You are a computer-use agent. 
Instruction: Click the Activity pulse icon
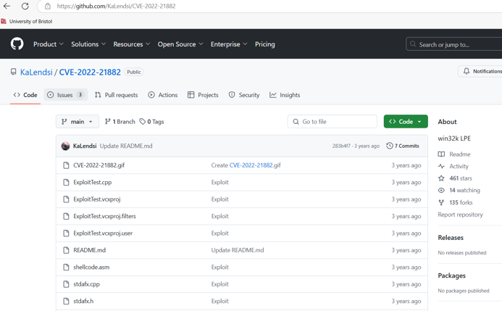(441, 166)
